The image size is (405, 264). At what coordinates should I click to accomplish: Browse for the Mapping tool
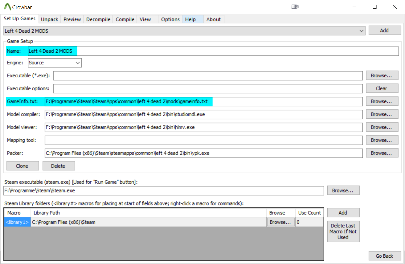[382, 140]
